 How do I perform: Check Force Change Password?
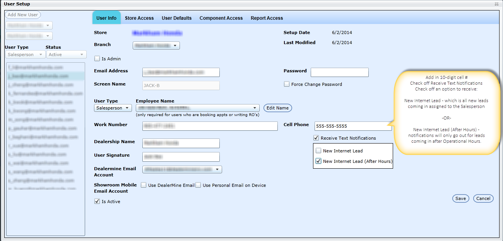[x=287, y=84]
